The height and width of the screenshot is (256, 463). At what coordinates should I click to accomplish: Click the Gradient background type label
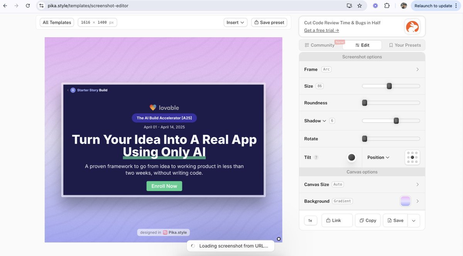point(343,201)
